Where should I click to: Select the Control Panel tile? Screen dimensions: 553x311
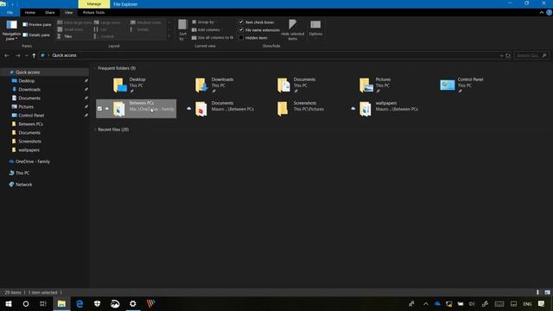pos(465,85)
